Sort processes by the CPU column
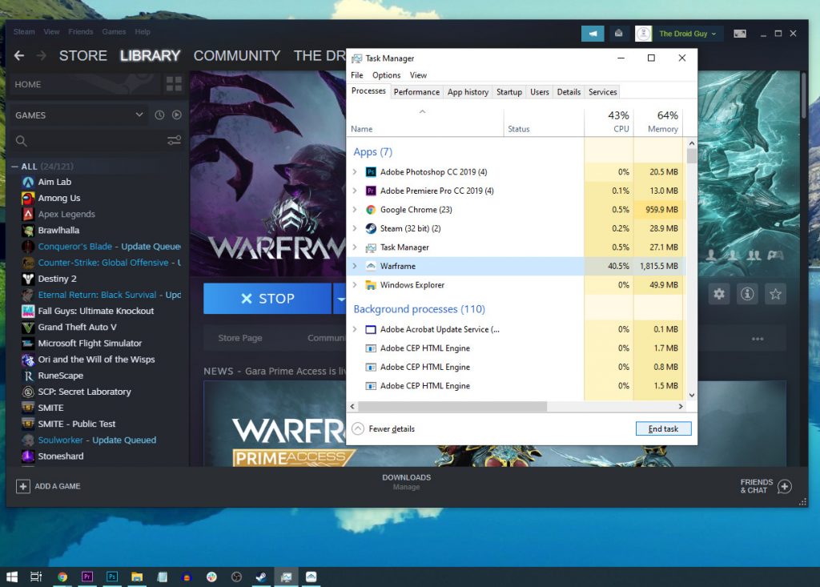820x587 pixels. click(609, 122)
